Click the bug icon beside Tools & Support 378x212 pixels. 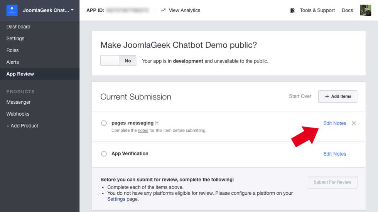coord(292,10)
